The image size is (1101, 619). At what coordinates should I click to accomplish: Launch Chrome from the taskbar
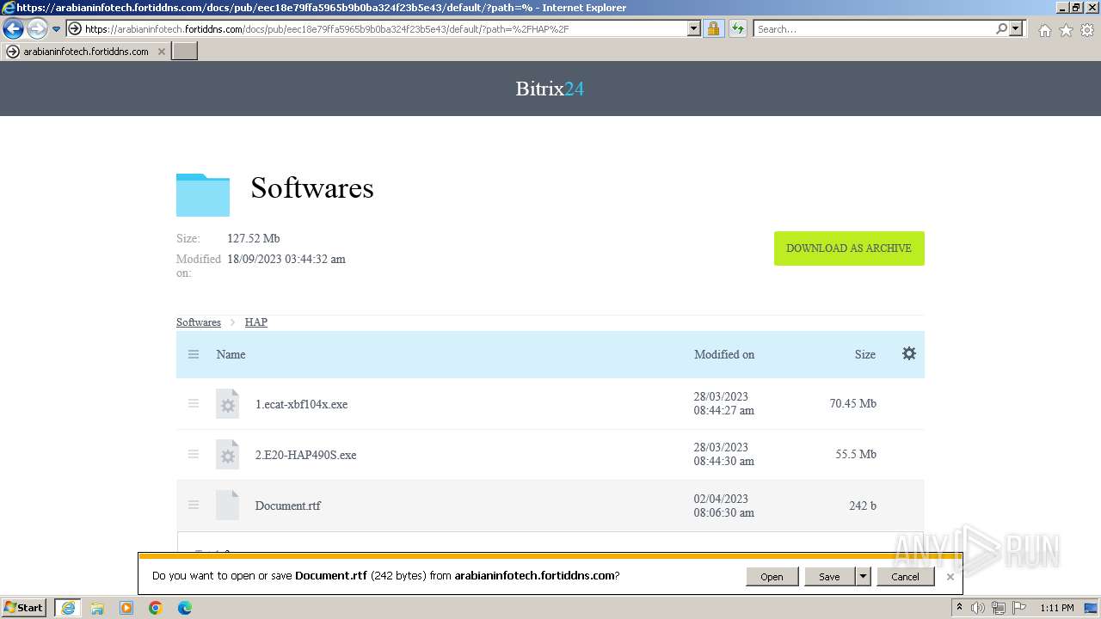point(156,608)
